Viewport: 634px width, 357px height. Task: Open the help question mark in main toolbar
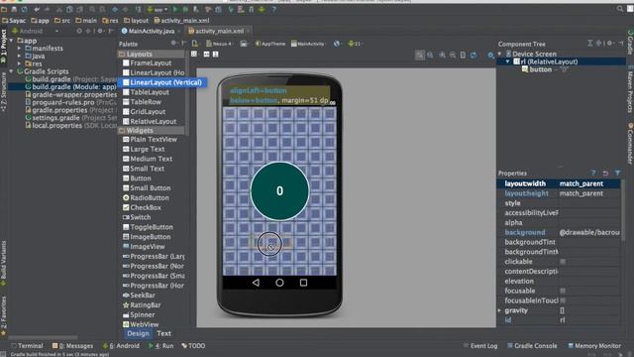click(x=273, y=9)
